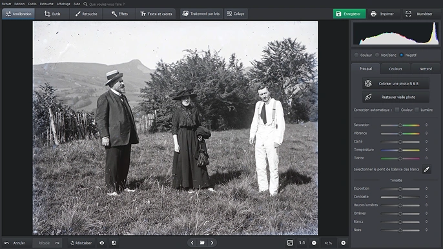Switch to the Netteté tab
This screenshot has width=443, height=249.
(x=426, y=69)
